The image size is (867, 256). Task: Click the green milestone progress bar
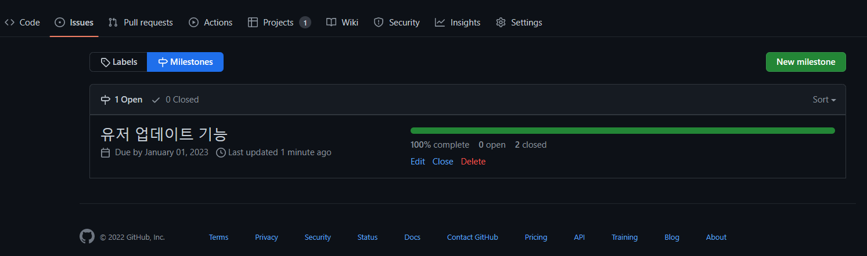623,130
